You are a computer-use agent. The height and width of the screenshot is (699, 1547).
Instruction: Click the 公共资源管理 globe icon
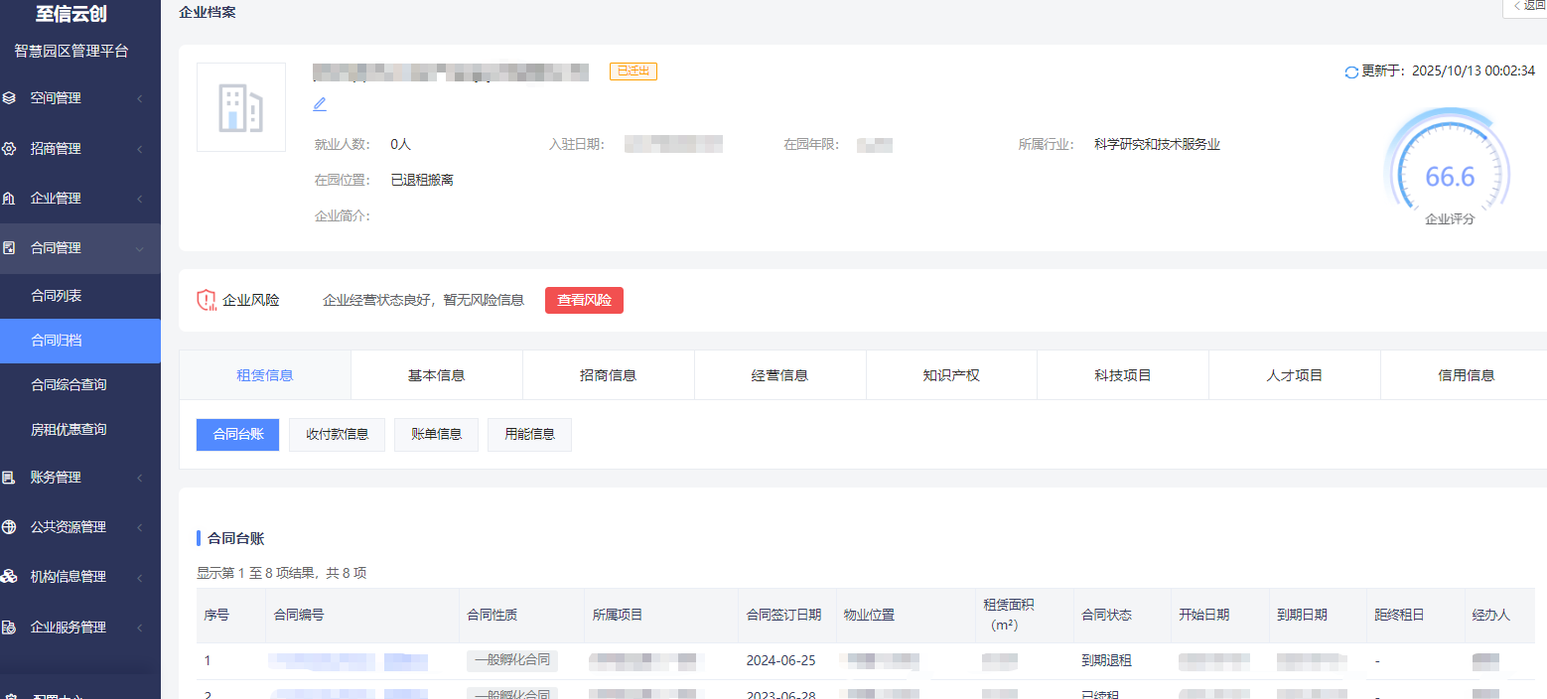tap(10, 527)
